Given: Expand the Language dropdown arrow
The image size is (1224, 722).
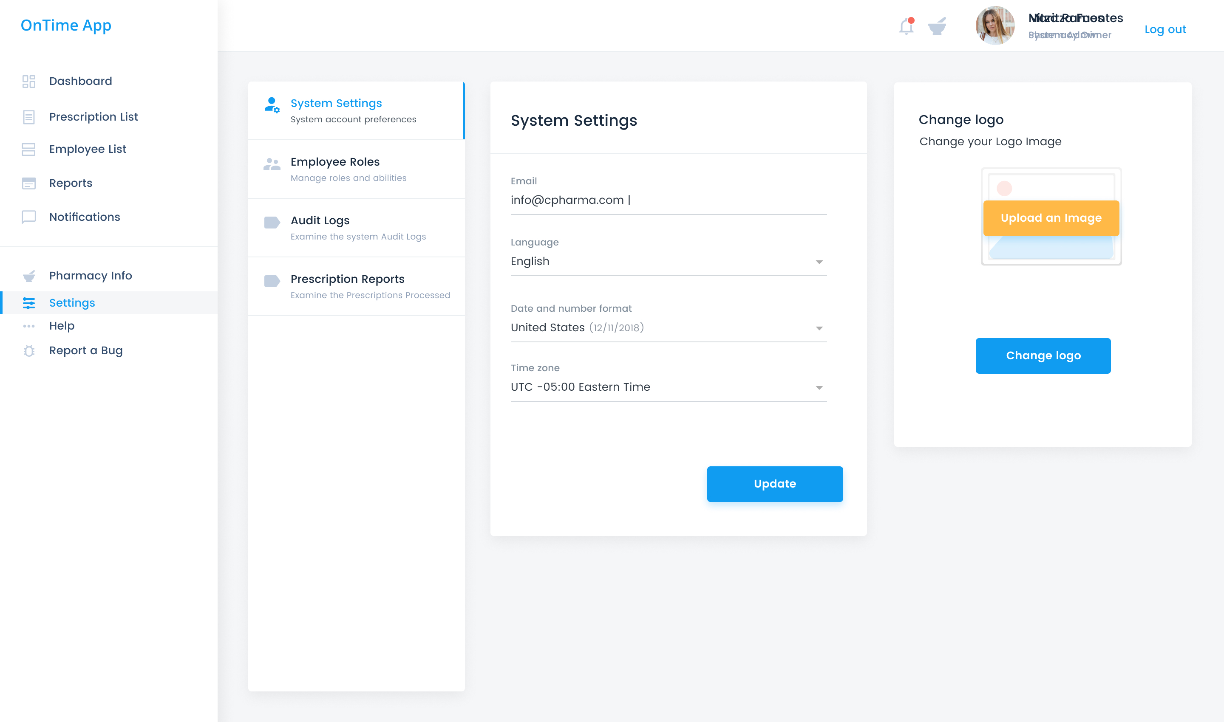Looking at the screenshot, I should click(x=819, y=262).
